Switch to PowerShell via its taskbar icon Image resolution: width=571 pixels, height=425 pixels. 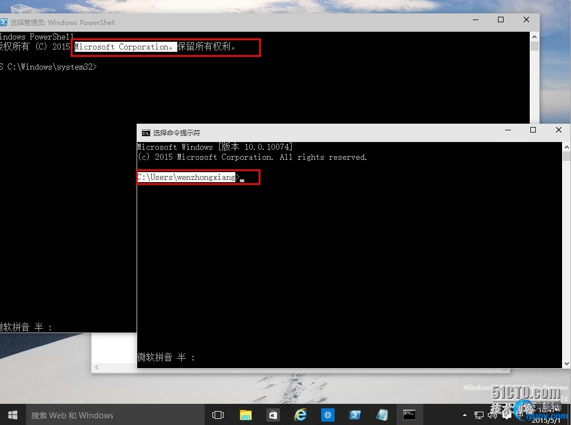click(355, 415)
